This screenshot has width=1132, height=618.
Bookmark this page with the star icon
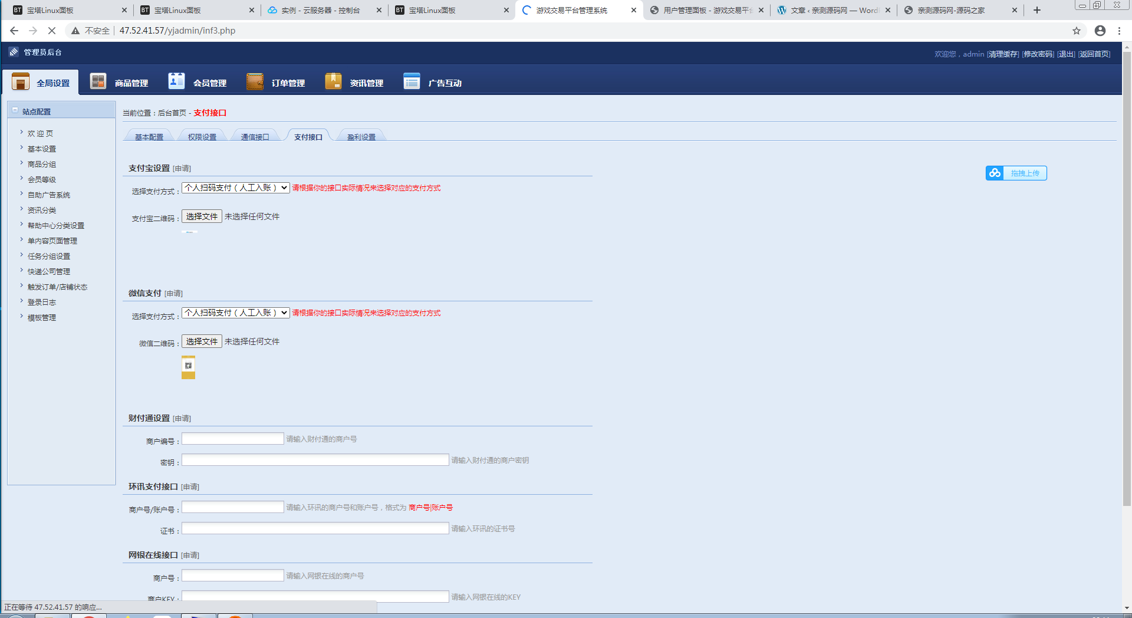1077,31
